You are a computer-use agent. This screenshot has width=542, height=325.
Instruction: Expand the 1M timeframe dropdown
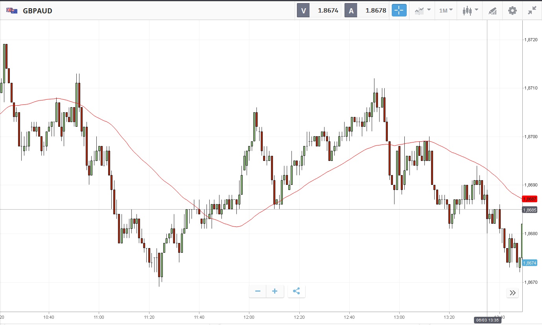pos(446,11)
